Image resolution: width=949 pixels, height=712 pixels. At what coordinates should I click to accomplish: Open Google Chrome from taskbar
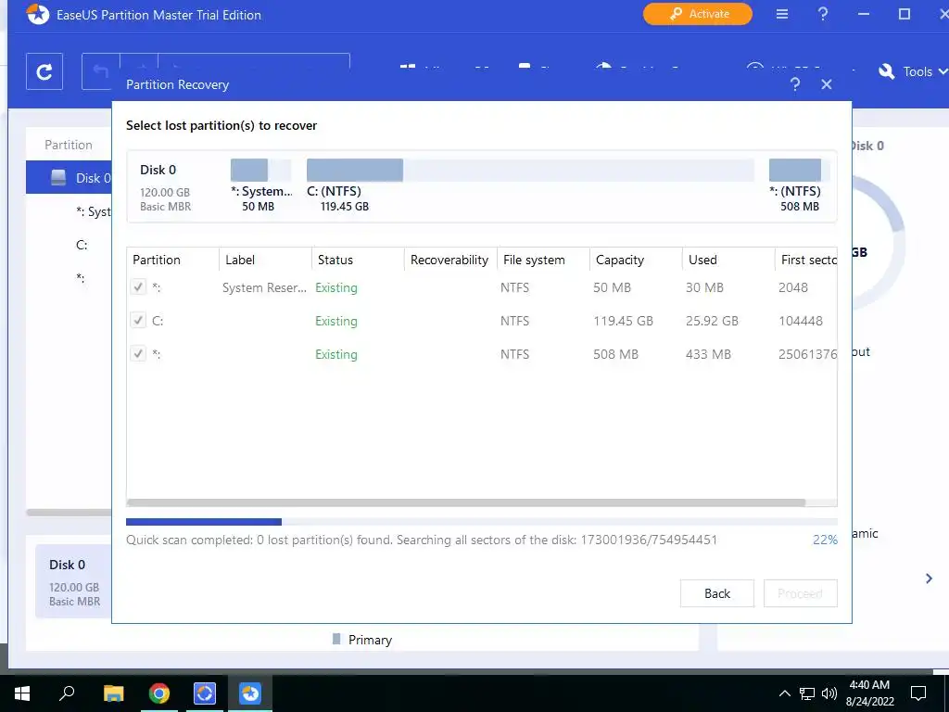159,693
